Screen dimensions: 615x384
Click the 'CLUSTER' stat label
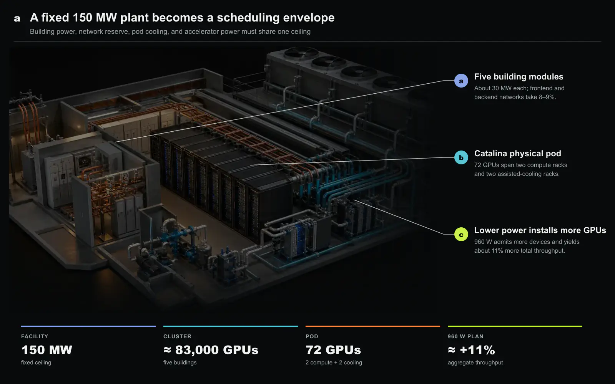pos(177,336)
